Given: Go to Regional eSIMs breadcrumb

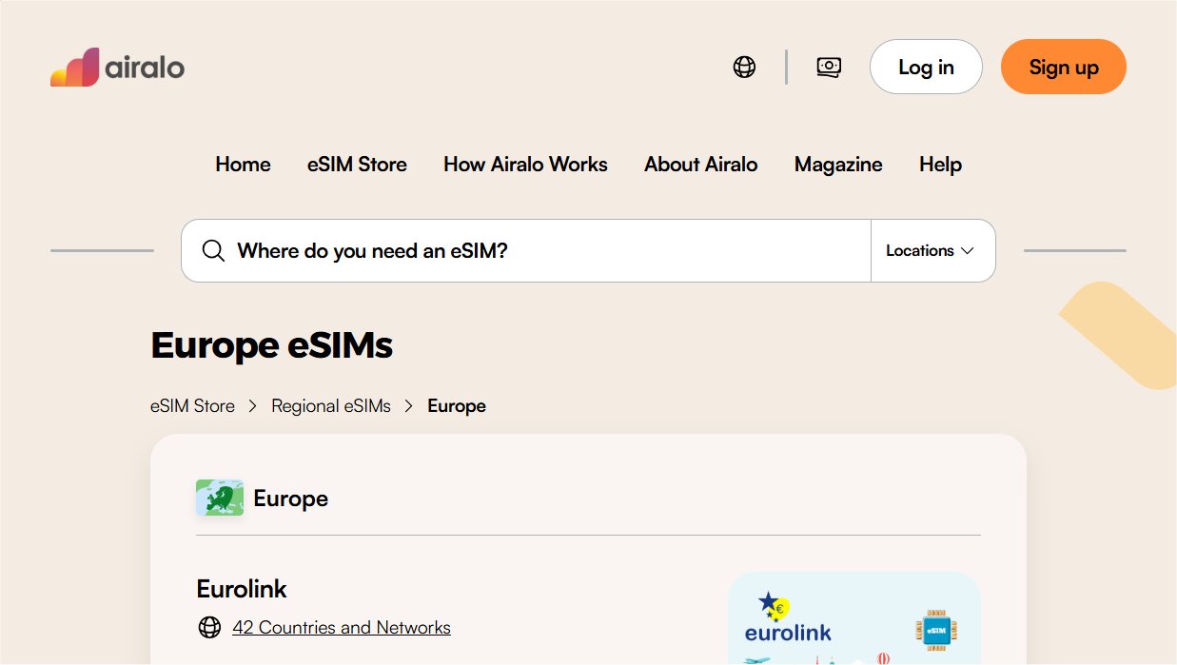Looking at the screenshot, I should click(x=331, y=406).
